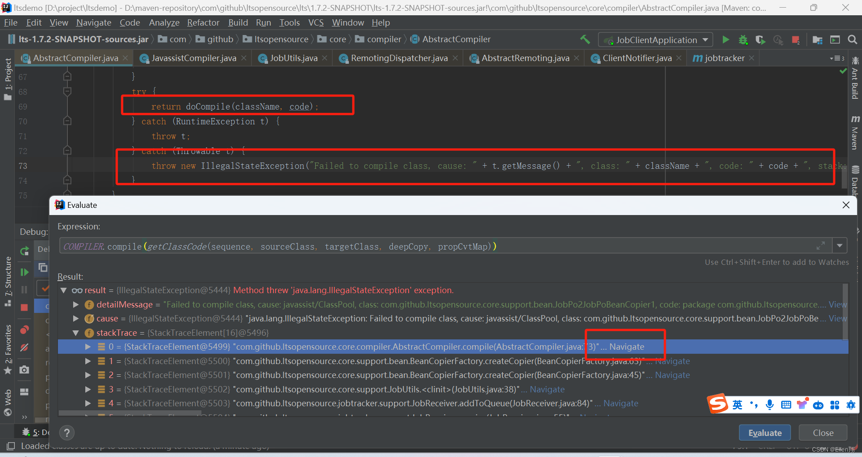Show hidden editor tabs list

coord(837,58)
